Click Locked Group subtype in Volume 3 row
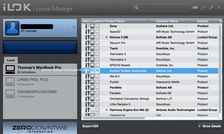Image resolution: width=224 pixels, height=134 pixels. 207,37
